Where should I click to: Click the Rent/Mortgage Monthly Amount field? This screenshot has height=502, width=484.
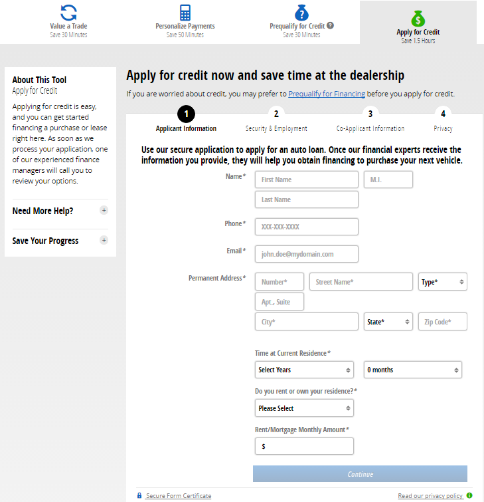(304, 447)
